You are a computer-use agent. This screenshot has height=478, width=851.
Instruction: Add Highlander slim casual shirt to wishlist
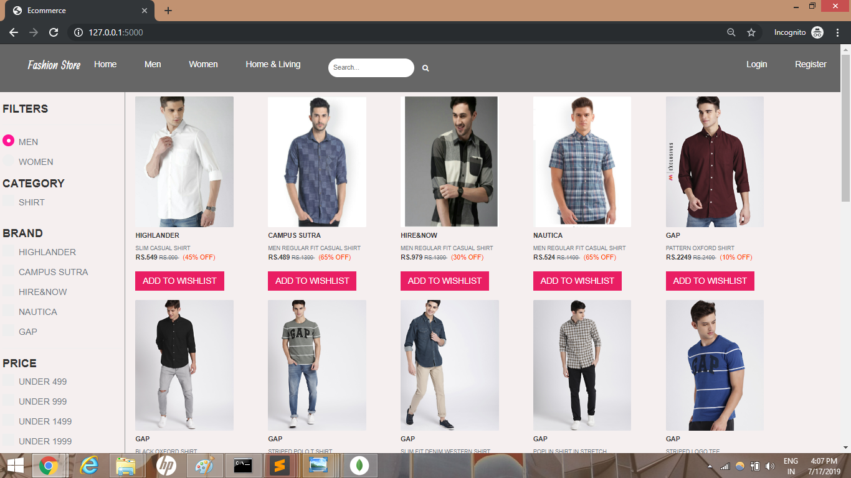click(x=179, y=281)
